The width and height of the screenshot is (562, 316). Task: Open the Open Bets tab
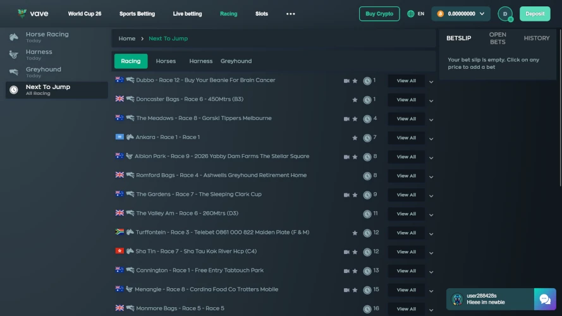[x=498, y=39]
